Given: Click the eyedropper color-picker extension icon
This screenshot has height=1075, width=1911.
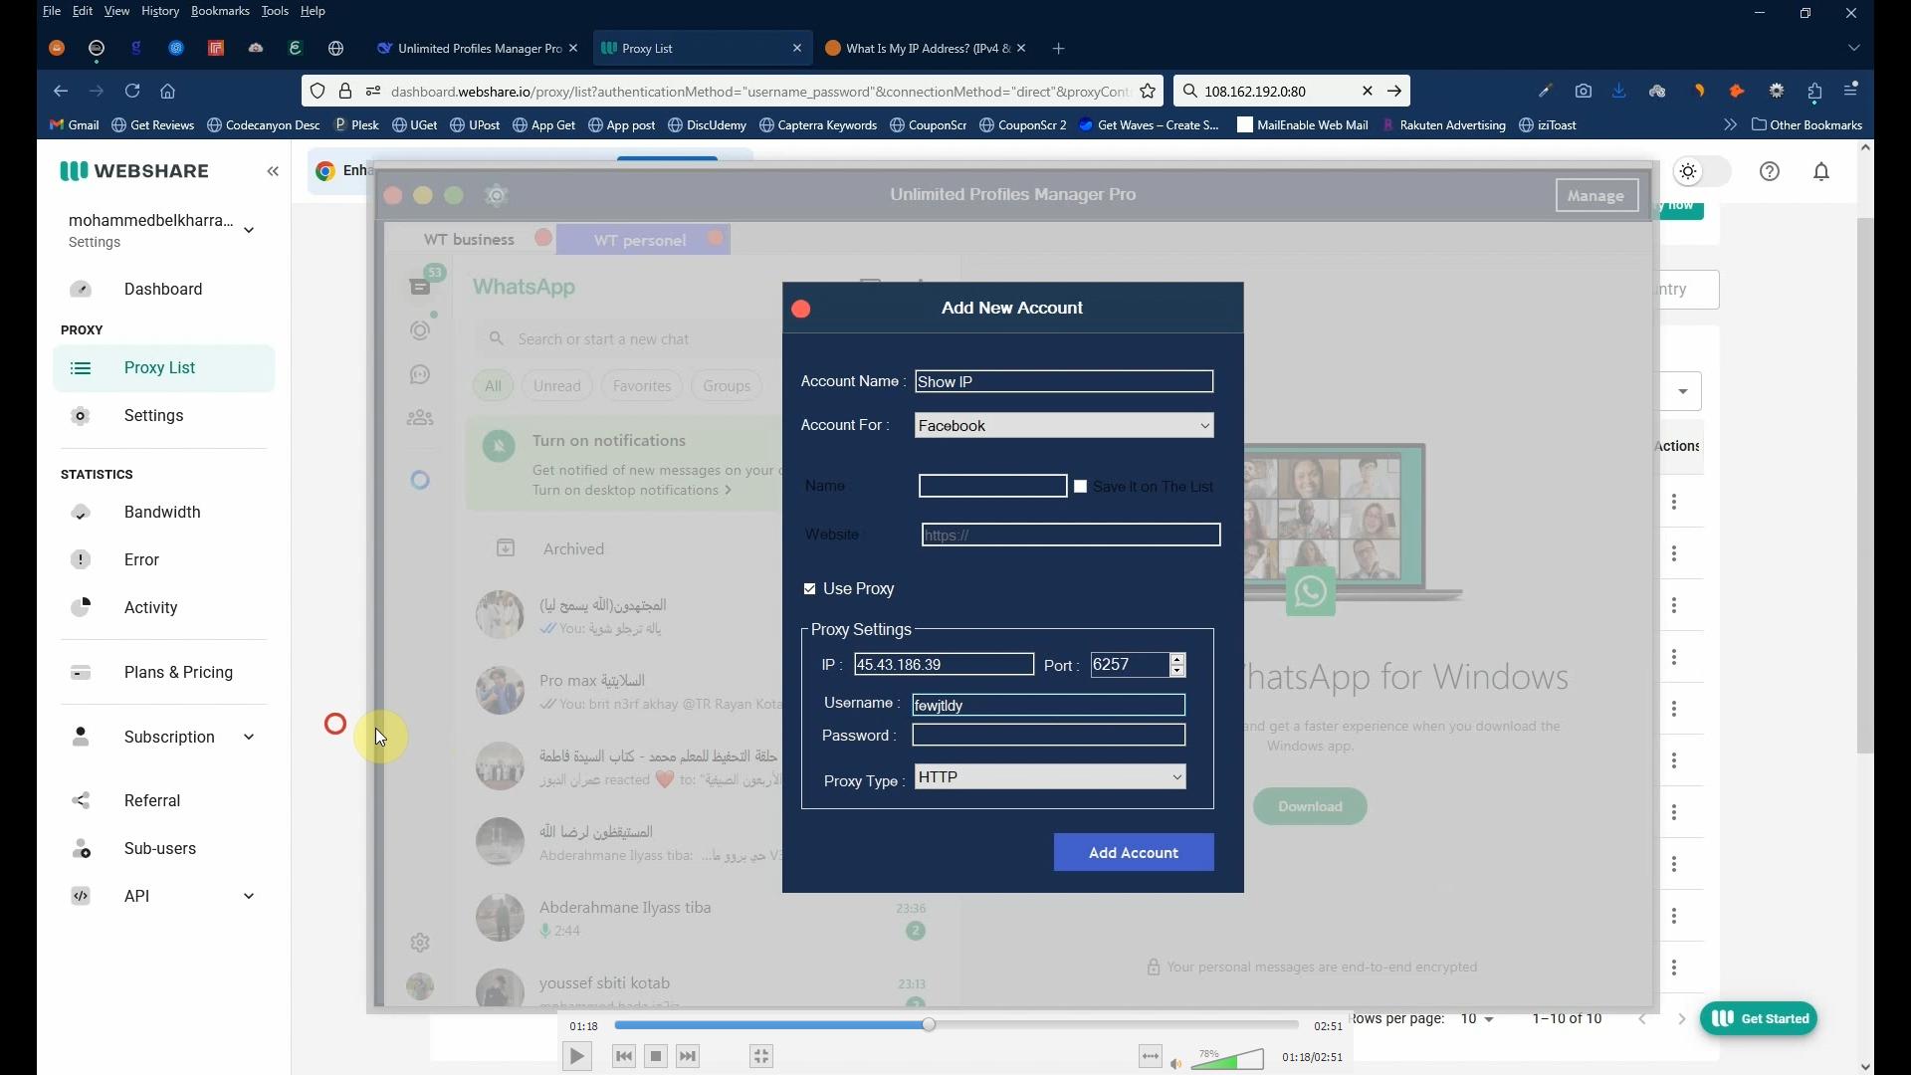Looking at the screenshot, I should point(1545,91).
